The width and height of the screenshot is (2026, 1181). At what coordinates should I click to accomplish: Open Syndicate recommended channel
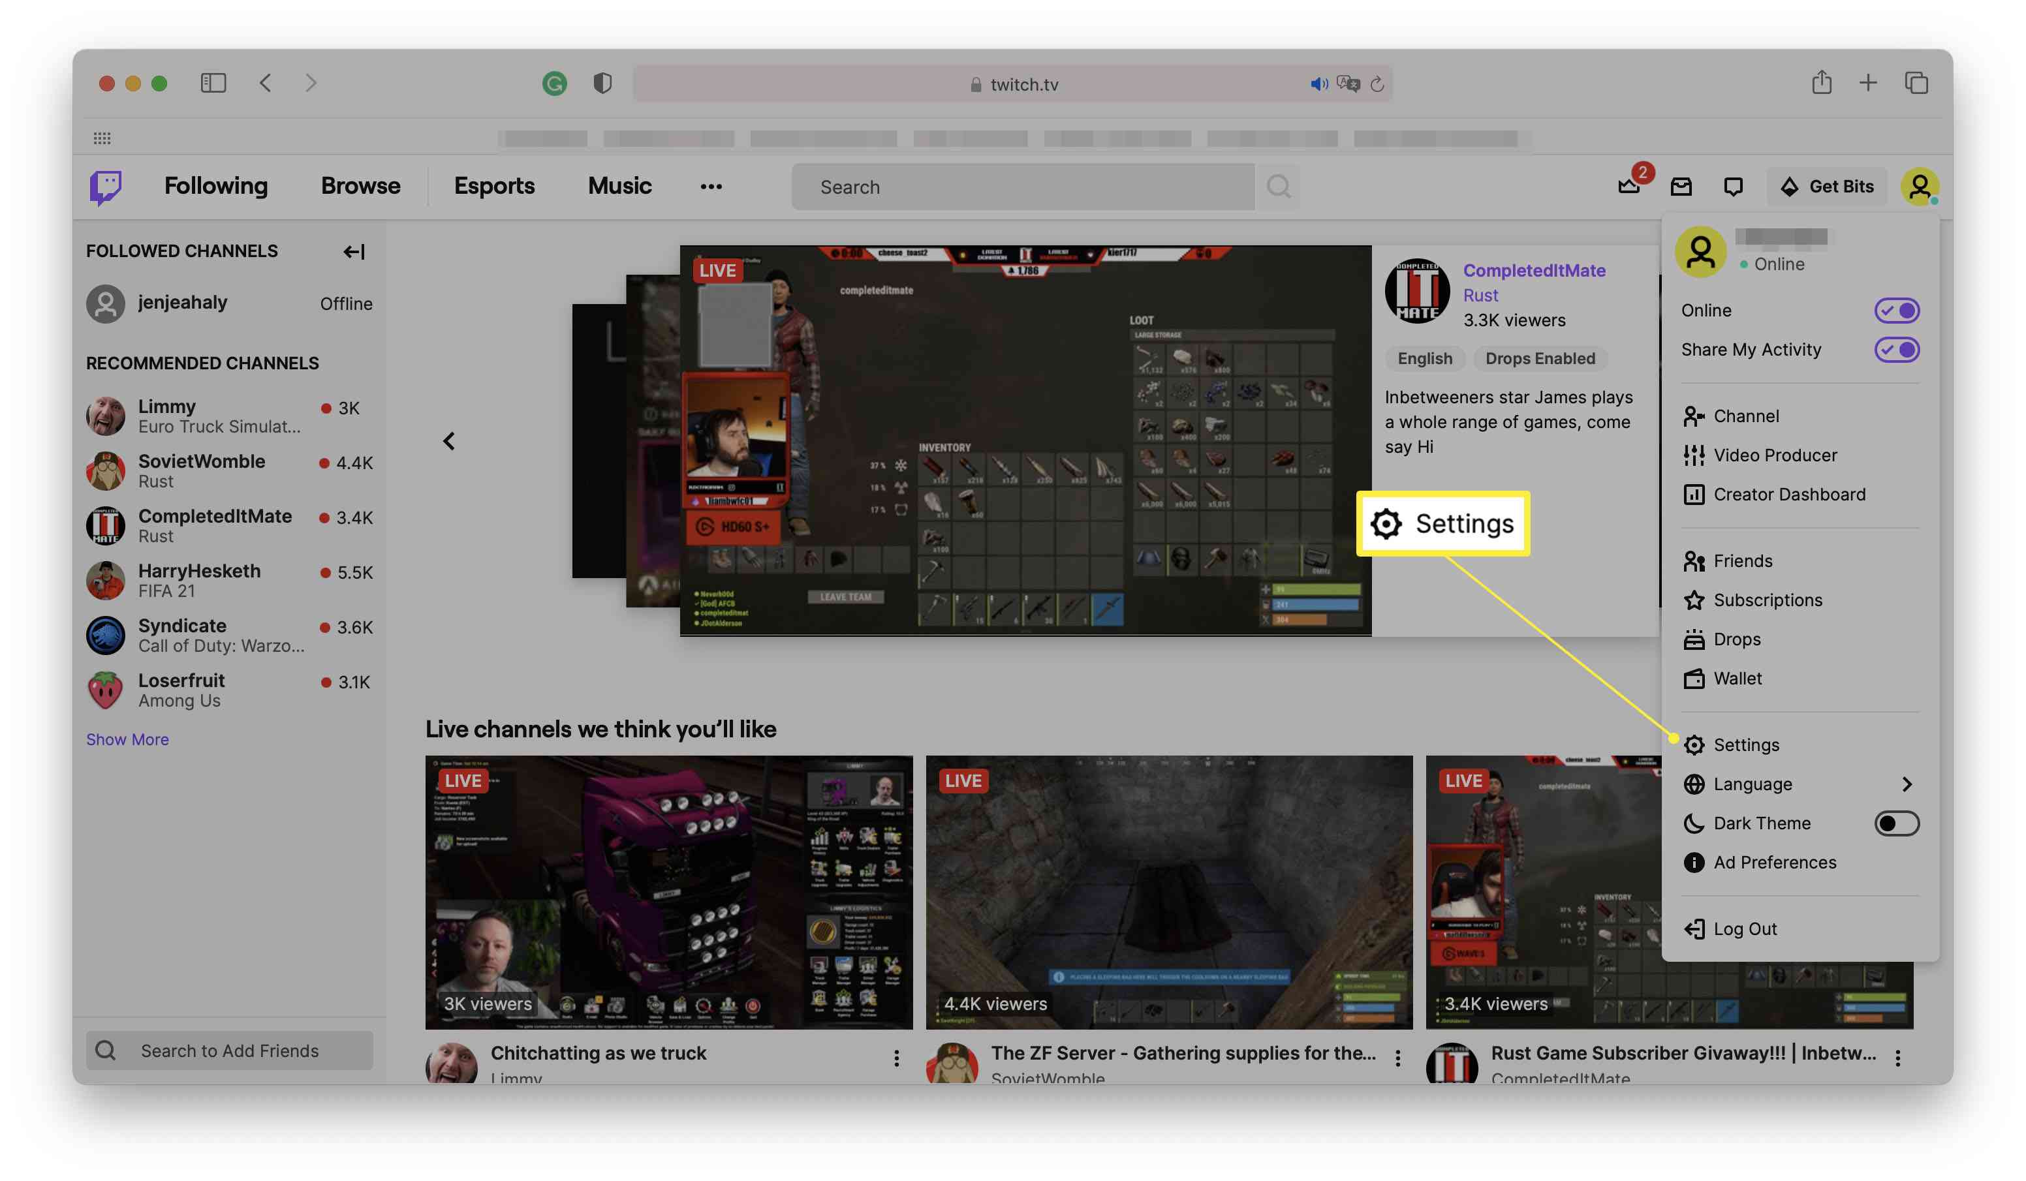229,634
